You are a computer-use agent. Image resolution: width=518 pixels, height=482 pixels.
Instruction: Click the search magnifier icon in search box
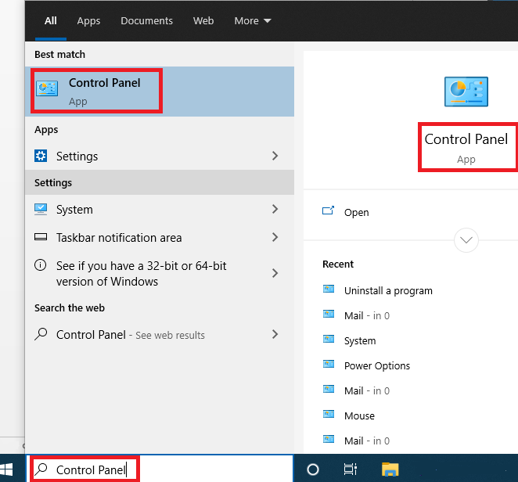(x=42, y=469)
